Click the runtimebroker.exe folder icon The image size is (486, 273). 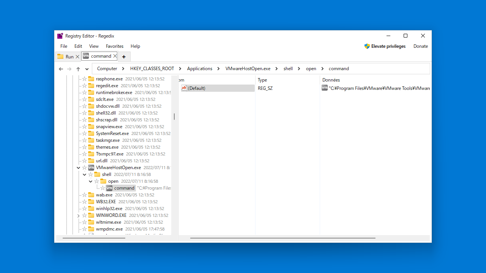coord(91,93)
